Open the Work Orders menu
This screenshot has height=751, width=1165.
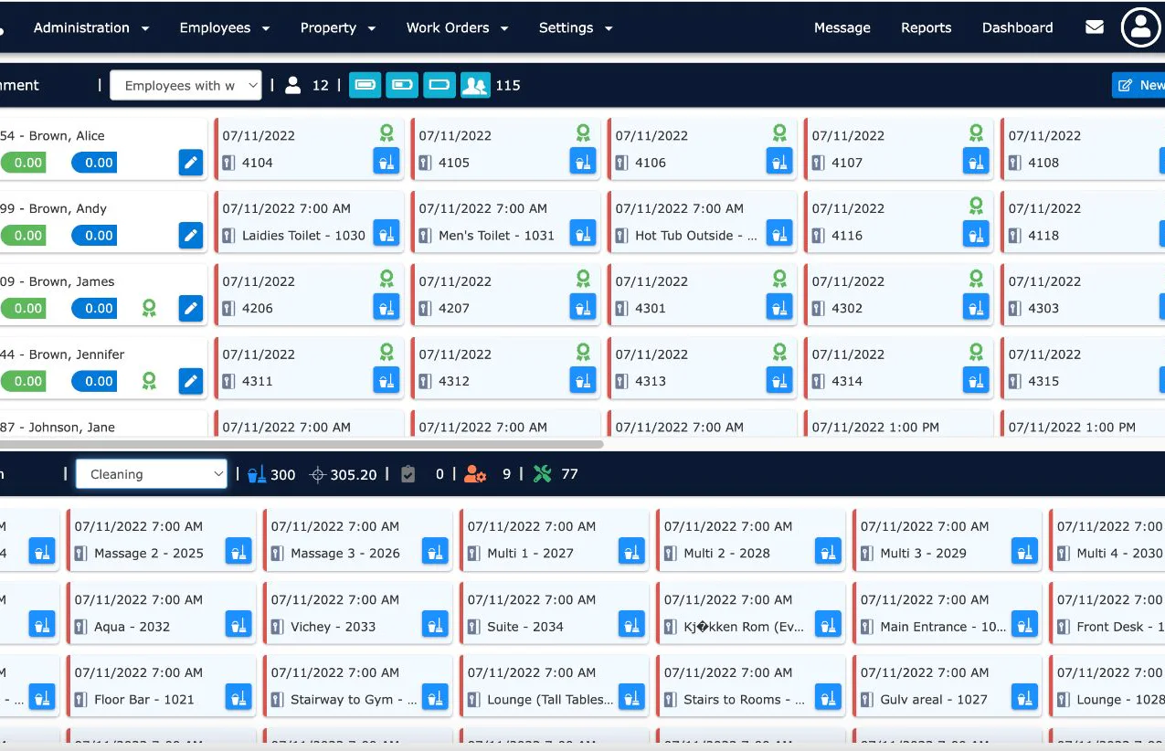[457, 27]
